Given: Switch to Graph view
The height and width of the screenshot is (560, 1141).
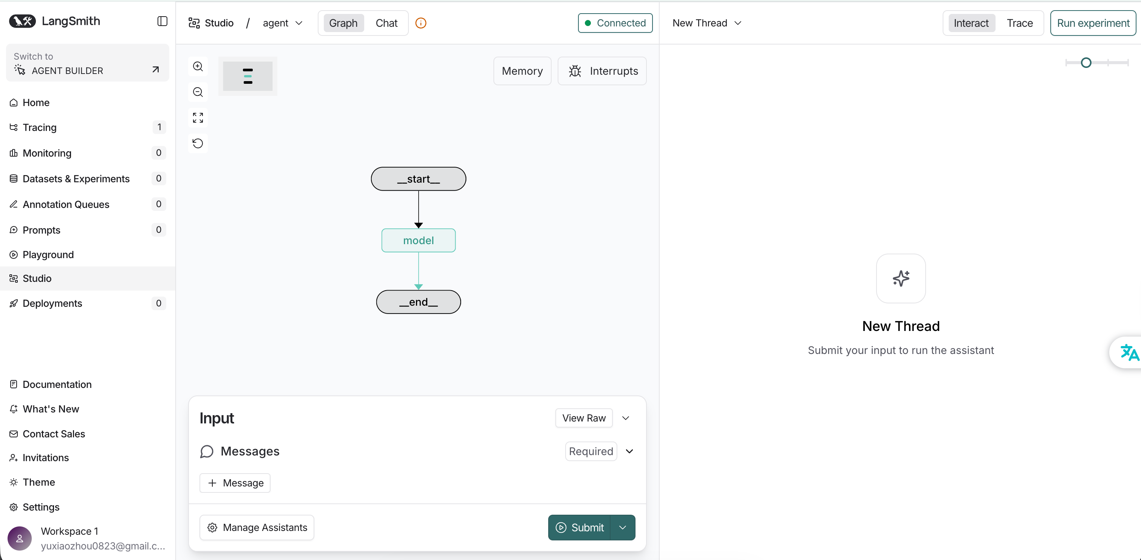Looking at the screenshot, I should point(343,23).
